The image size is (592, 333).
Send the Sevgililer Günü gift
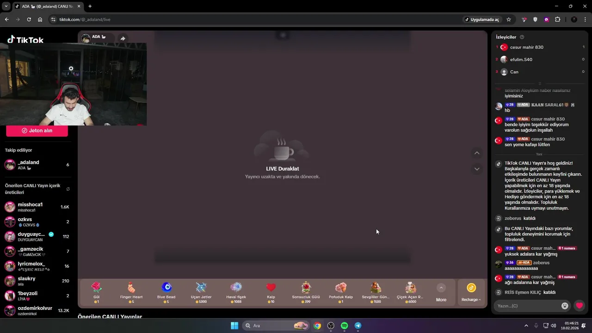click(376, 292)
